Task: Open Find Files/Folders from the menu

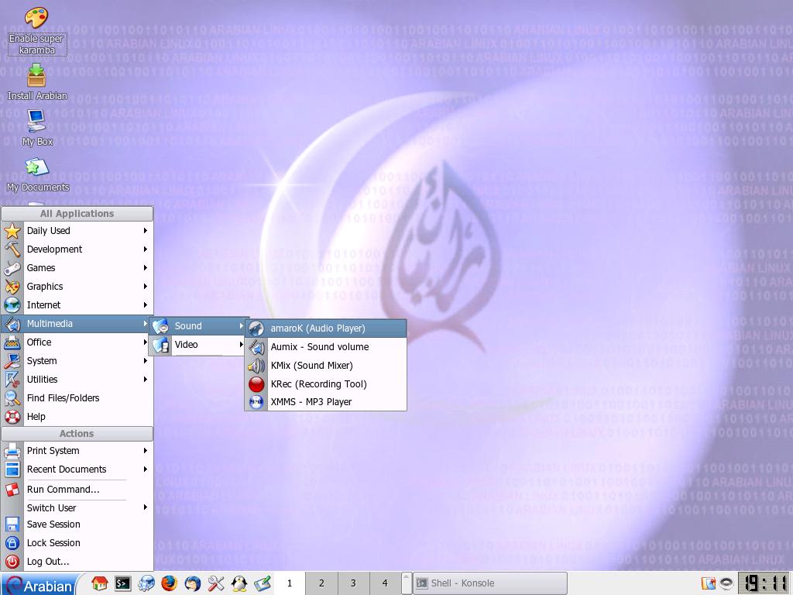Action: [77, 398]
